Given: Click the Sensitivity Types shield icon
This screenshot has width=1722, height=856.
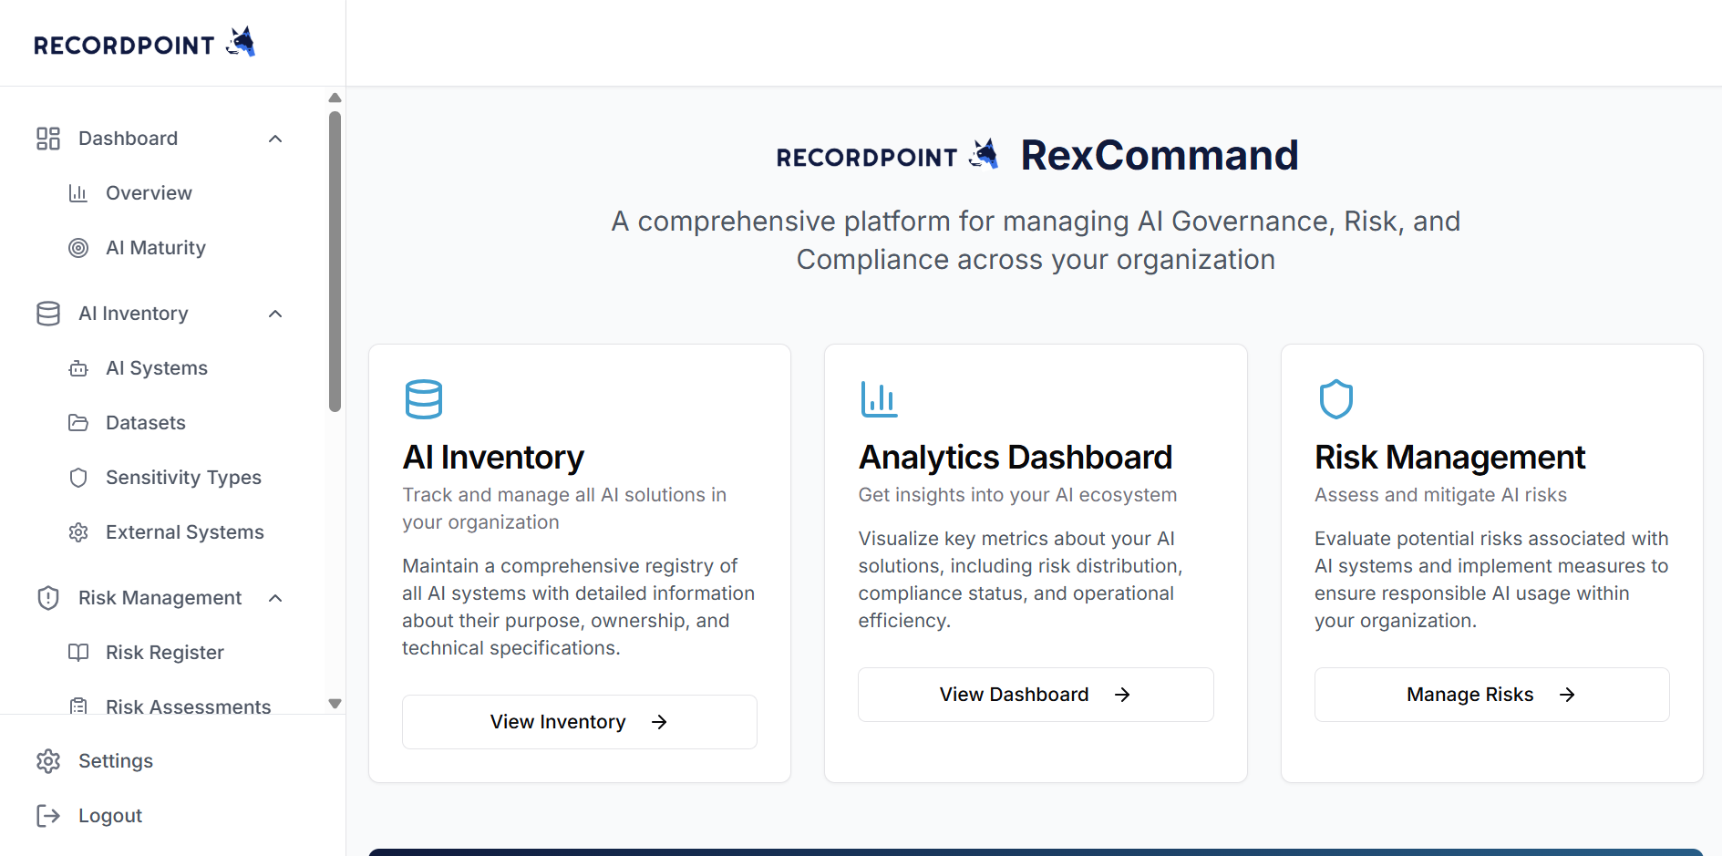Looking at the screenshot, I should click(x=78, y=478).
